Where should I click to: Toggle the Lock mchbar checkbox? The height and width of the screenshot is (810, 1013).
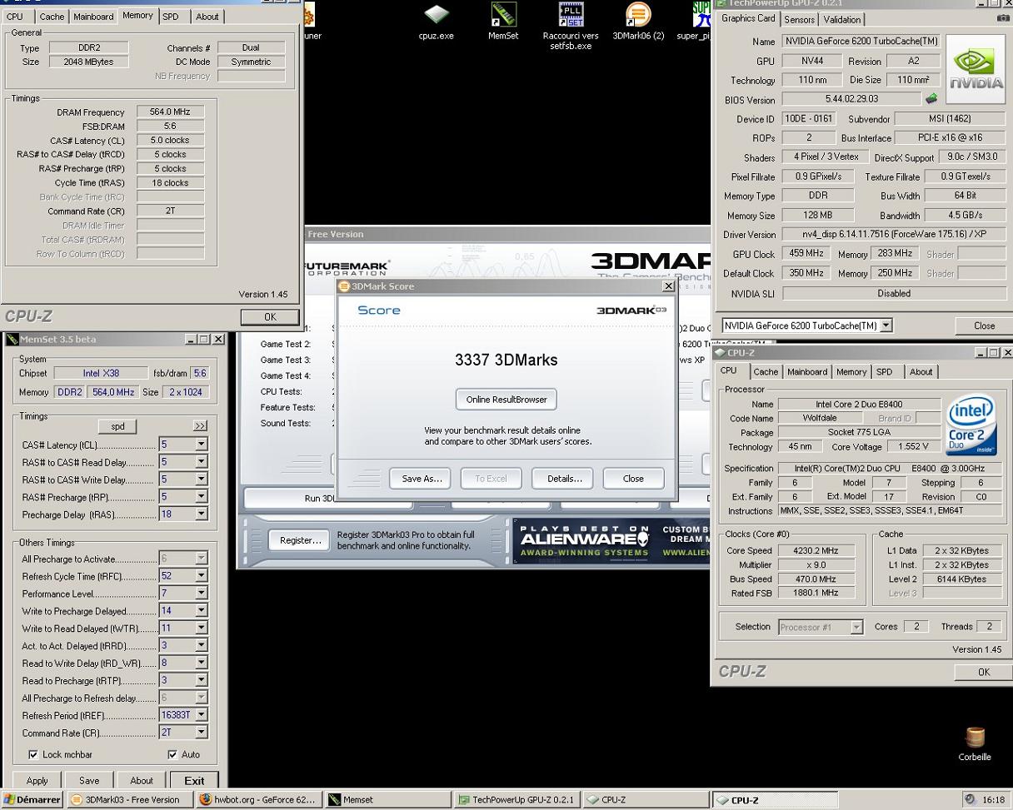(x=33, y=754)
